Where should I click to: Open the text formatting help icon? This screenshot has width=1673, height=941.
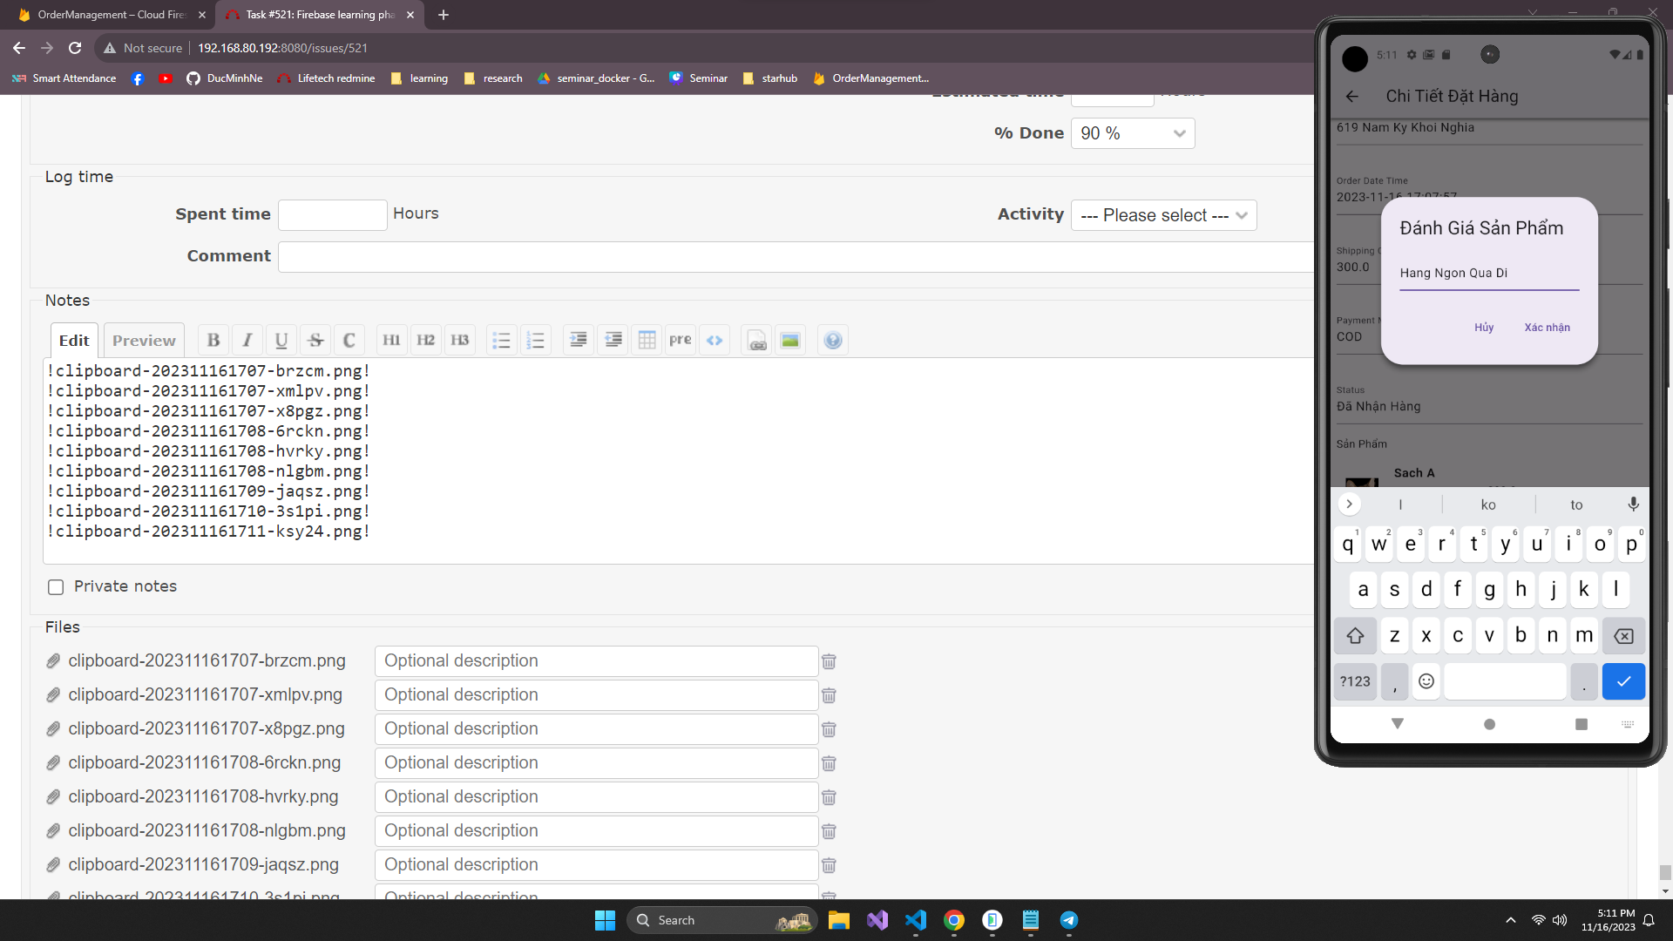tap(833, 341)
